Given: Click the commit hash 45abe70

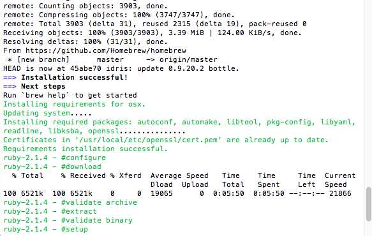Looking at the screenshot, I should coord(86,68).
